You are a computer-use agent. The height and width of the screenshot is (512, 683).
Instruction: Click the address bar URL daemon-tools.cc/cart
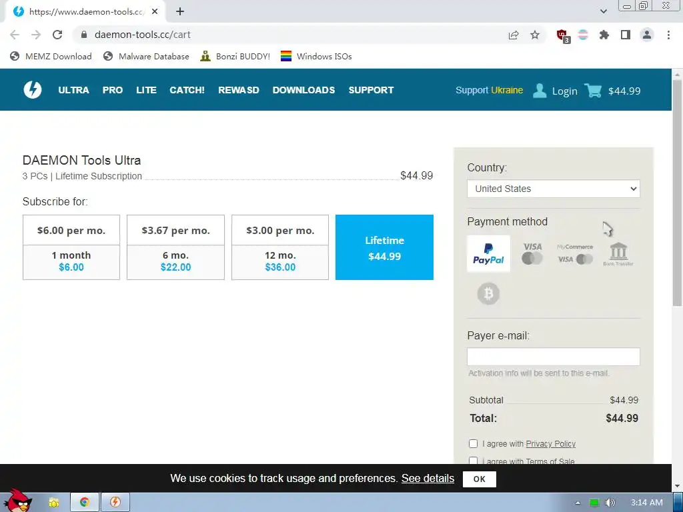[x=143, y=35]
